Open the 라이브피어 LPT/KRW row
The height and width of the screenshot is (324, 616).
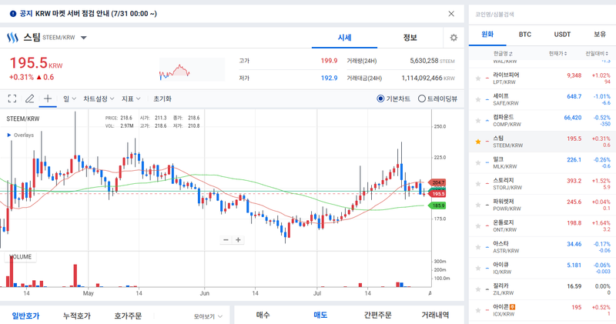(x=542, y=78)
